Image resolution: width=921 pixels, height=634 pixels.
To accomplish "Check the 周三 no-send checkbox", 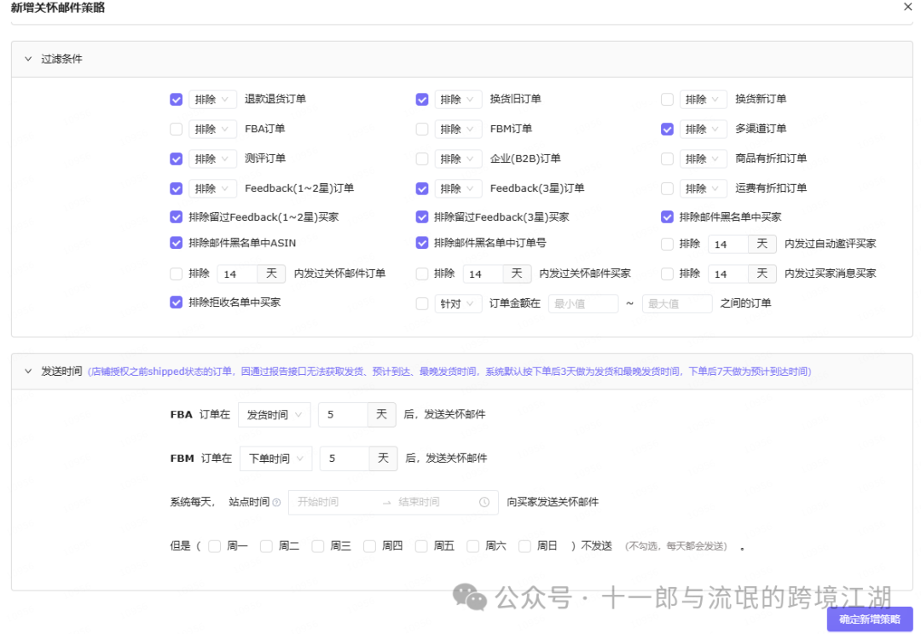I will 318,546.
